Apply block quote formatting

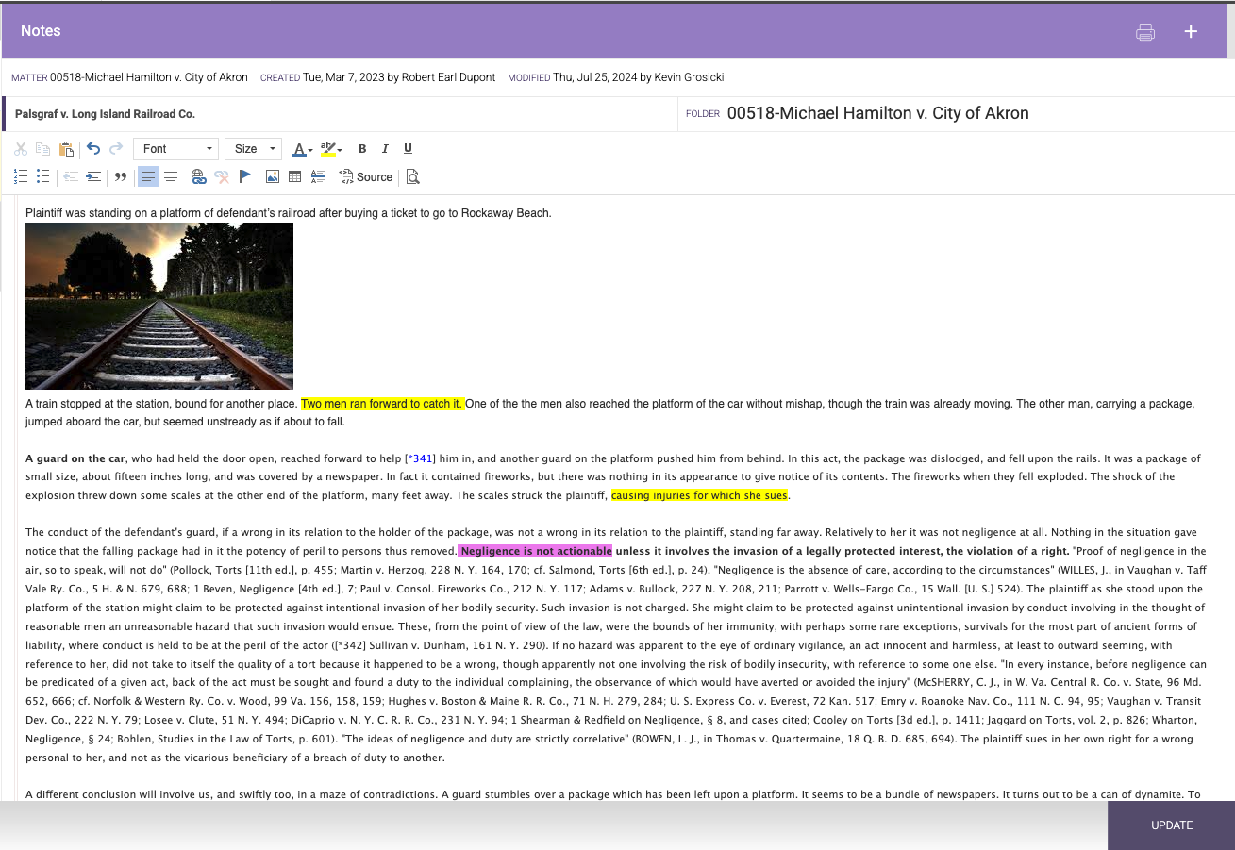coord(121,176)
